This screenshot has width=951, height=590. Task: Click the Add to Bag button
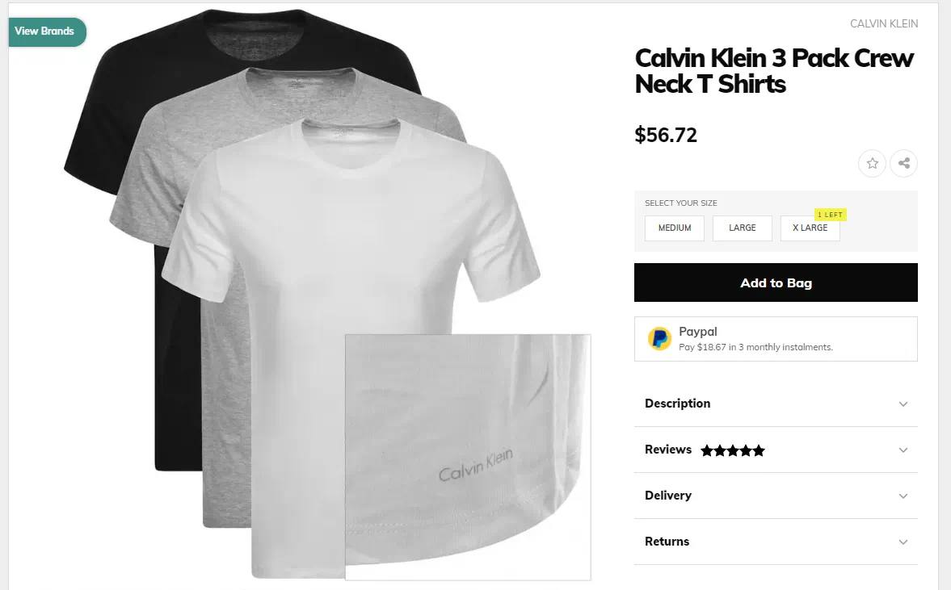click(776, 282)
